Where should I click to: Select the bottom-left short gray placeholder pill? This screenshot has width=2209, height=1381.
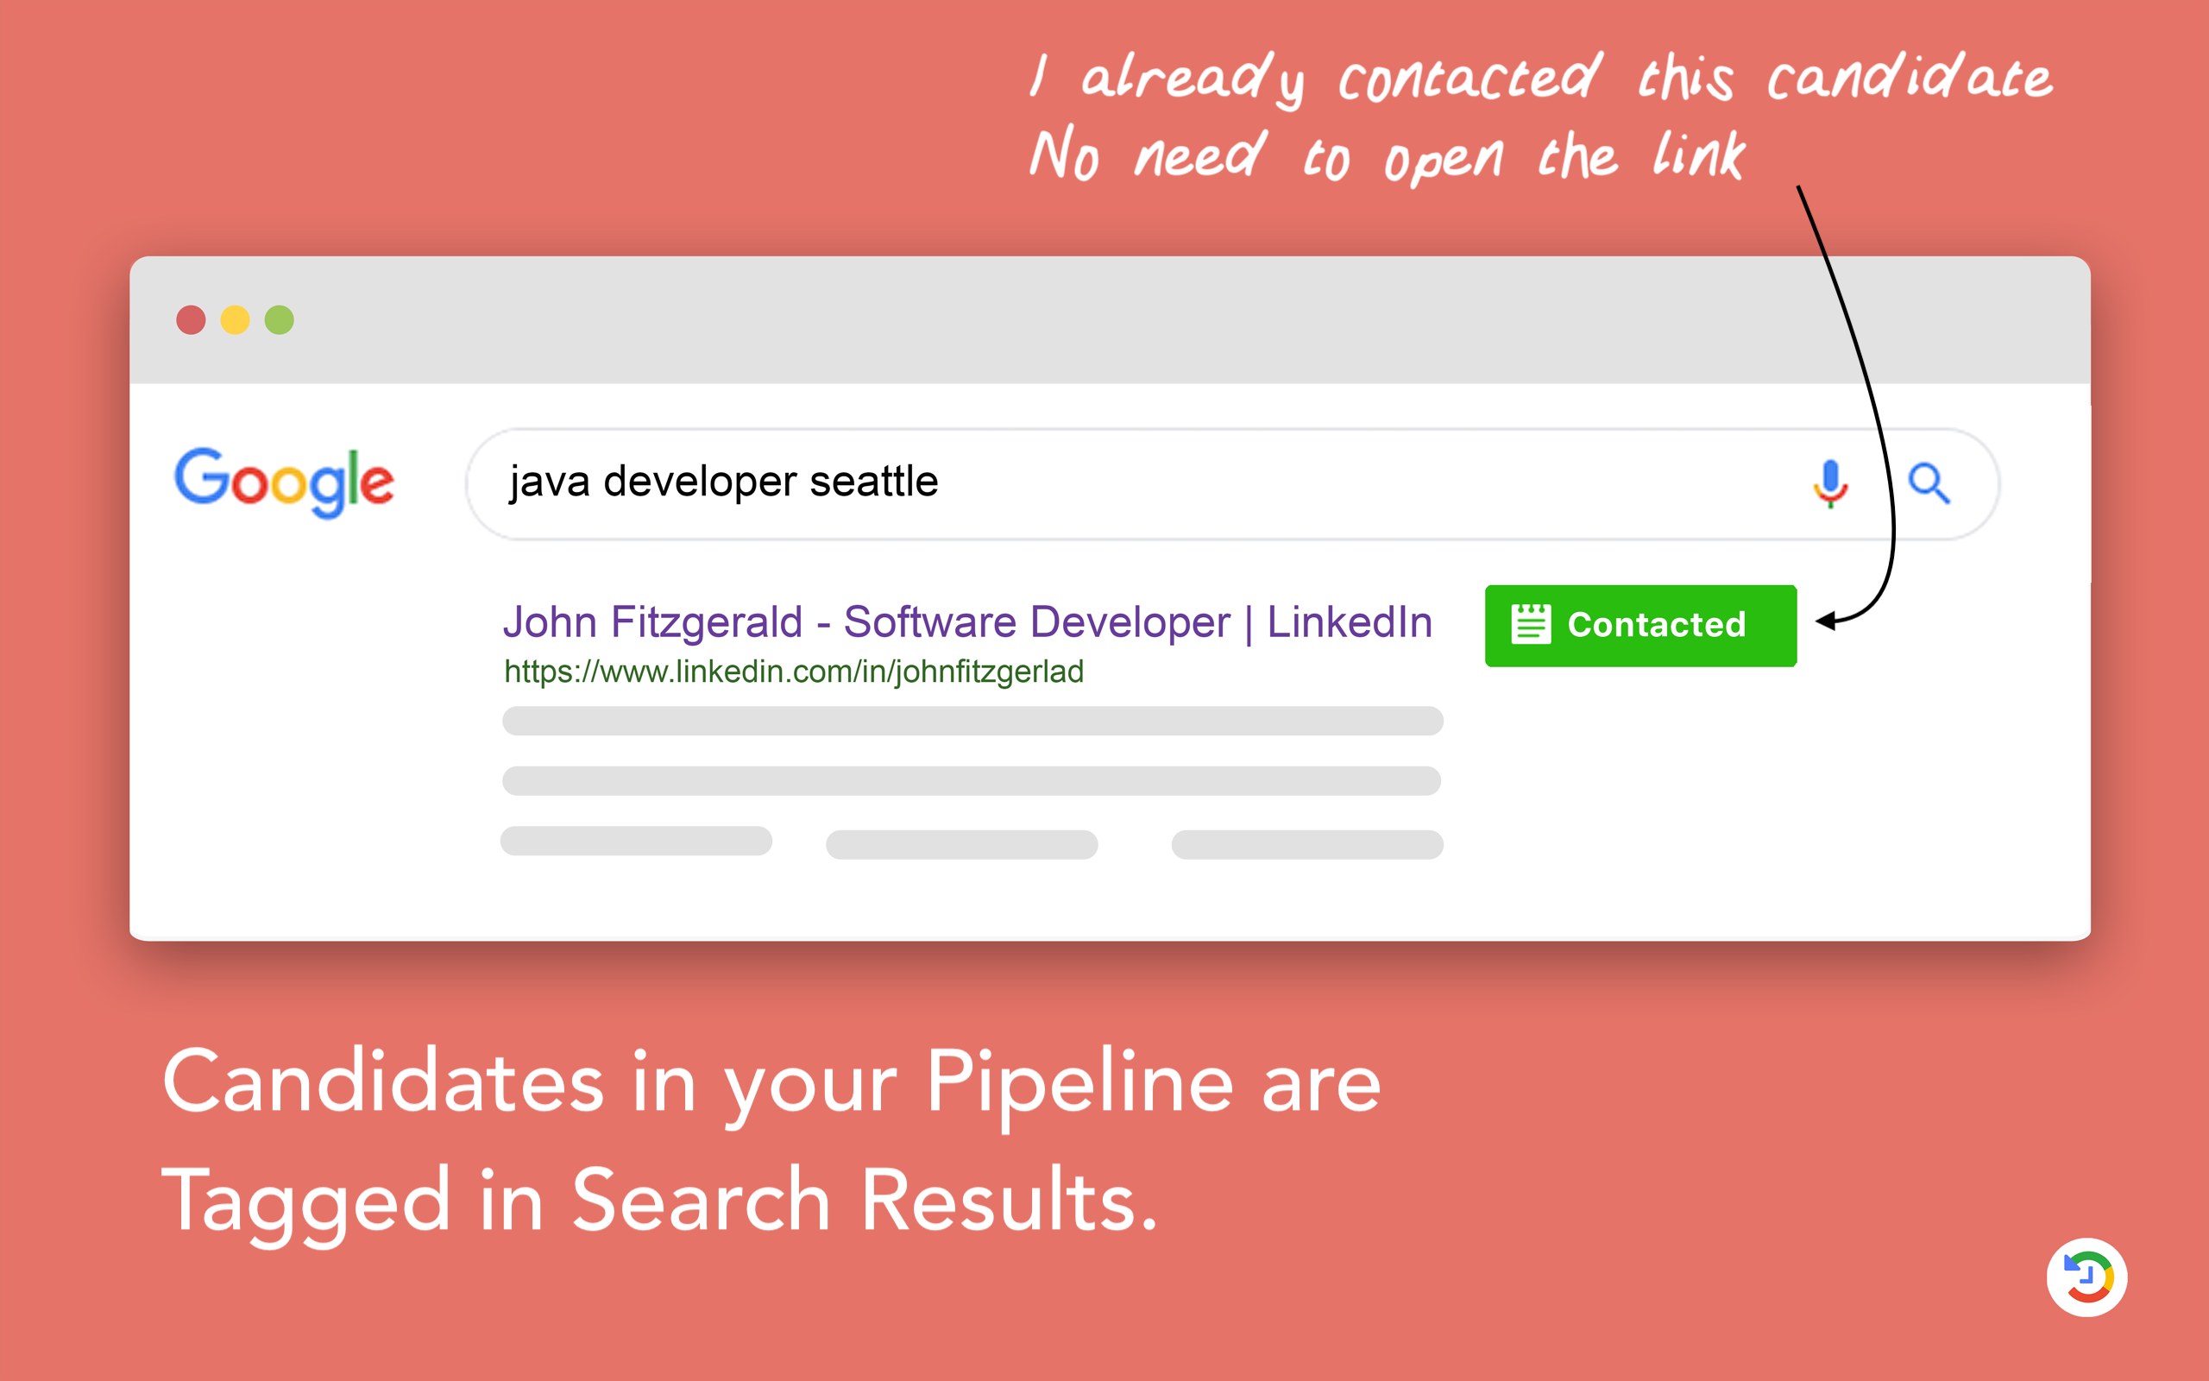click(x=636, y=841)
